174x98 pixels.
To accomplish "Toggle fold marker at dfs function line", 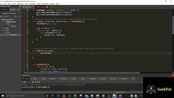I will coord(27,51).
